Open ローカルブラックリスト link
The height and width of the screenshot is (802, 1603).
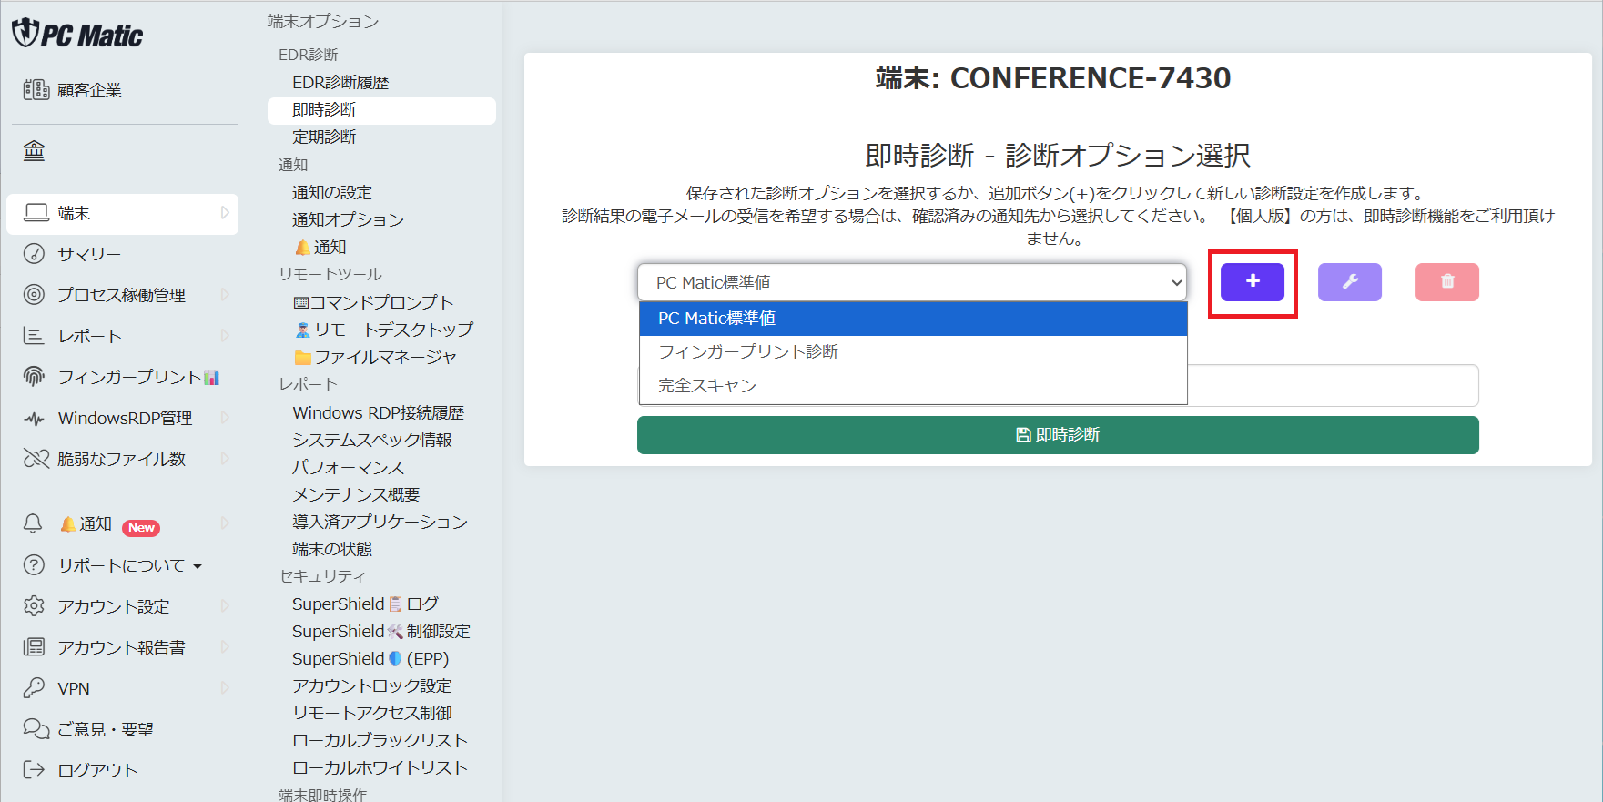pyautogui.click(x=380, y=740)
